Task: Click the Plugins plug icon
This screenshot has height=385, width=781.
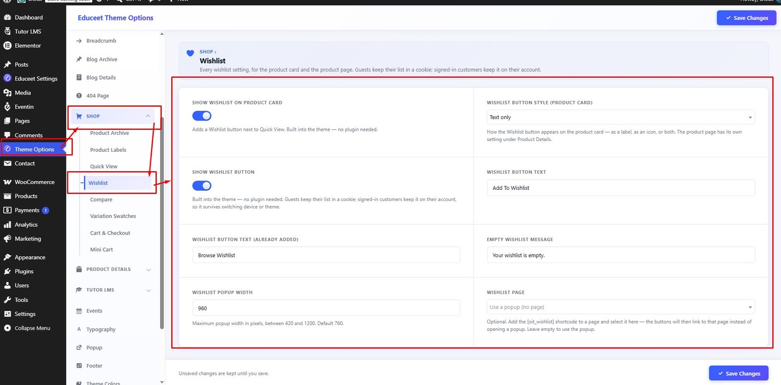Action: coord(7,271)
